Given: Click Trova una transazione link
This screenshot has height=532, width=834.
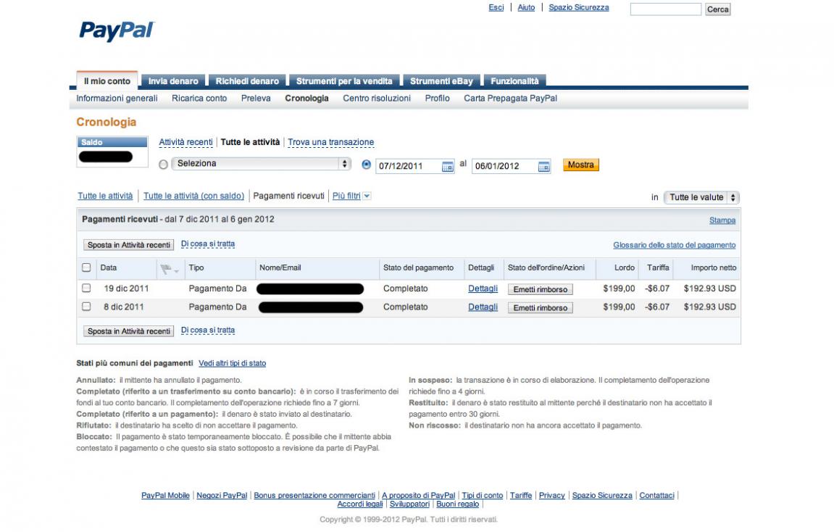Looking at the screenshot, I should tap(331, 142).
